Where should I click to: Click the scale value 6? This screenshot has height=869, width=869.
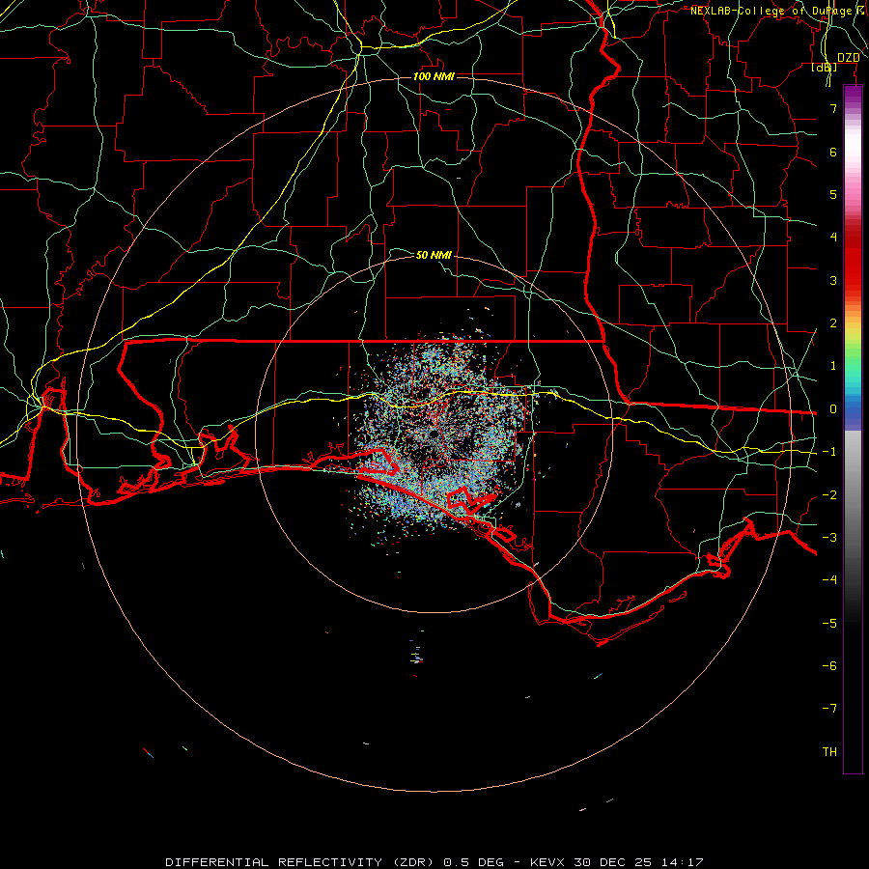pyautogui.click(x=833, y=152)
